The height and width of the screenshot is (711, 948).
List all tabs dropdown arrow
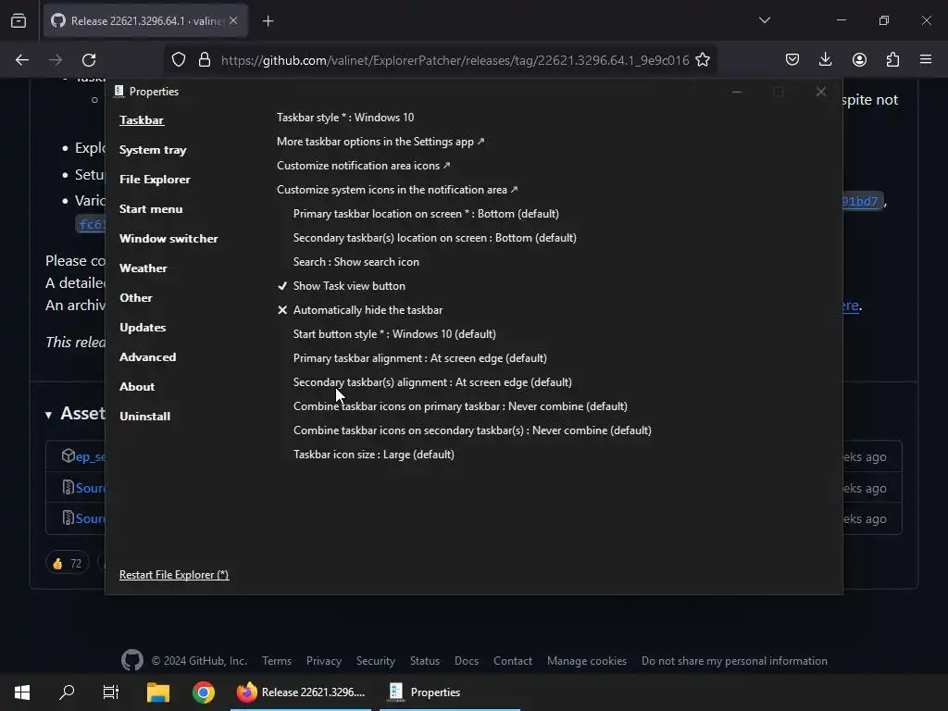(765, 20)
